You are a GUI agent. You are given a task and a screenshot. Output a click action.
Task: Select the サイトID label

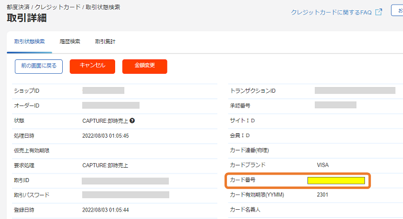(242, 120)
